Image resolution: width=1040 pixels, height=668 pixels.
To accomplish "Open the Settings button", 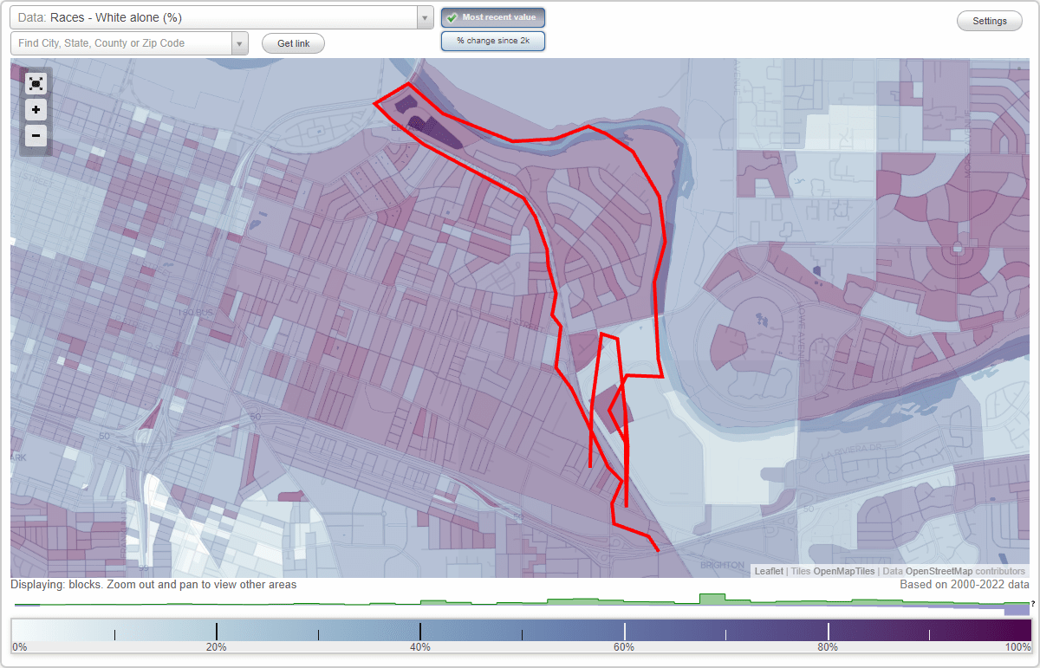I will coord(990,22).
